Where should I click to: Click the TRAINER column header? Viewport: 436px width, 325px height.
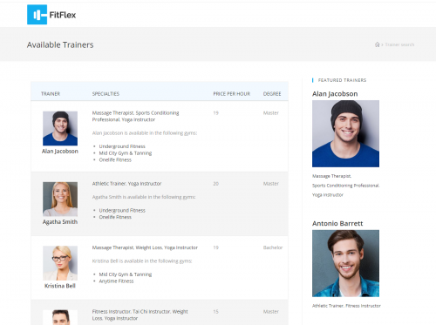pos(51,94)
